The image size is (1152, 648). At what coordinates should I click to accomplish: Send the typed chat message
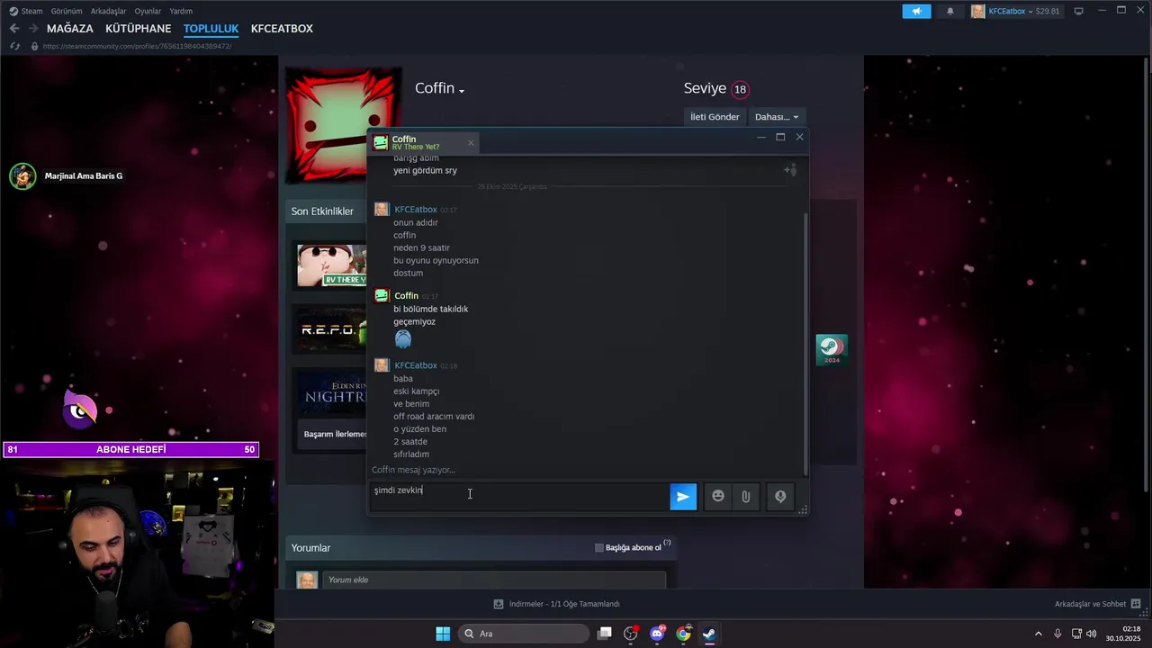point(683,496)
